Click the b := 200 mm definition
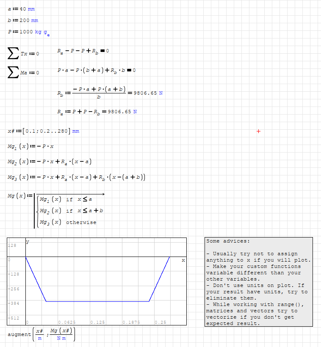This screenshot has height=347, width=321. [x=23, y=20]
